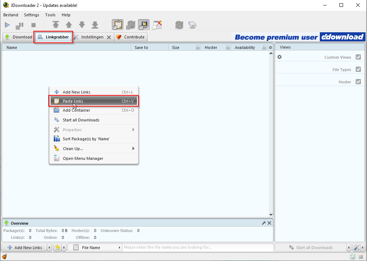Toggle silent mode toolbar icon with red X
The width and height of the screenshot is (367, 261).
[157, 25]
